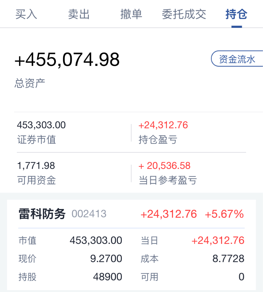This screenshot has height=292, width=263.
Task: Switch to the 买入 tab
Action: tap(26, 14)
